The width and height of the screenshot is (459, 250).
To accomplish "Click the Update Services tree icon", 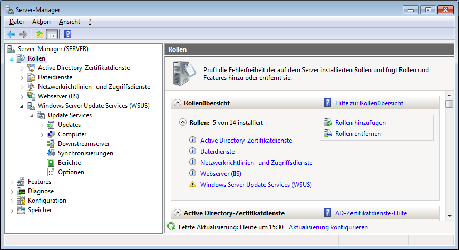I will click(41, 115).
